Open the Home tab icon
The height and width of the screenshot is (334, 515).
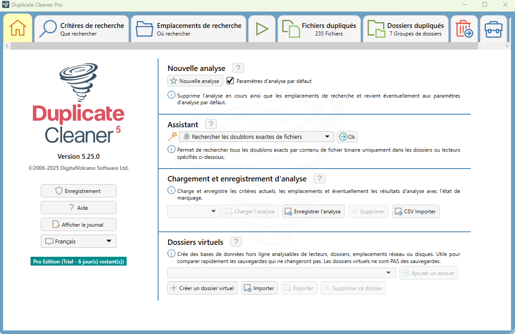(x=18, y=28)
